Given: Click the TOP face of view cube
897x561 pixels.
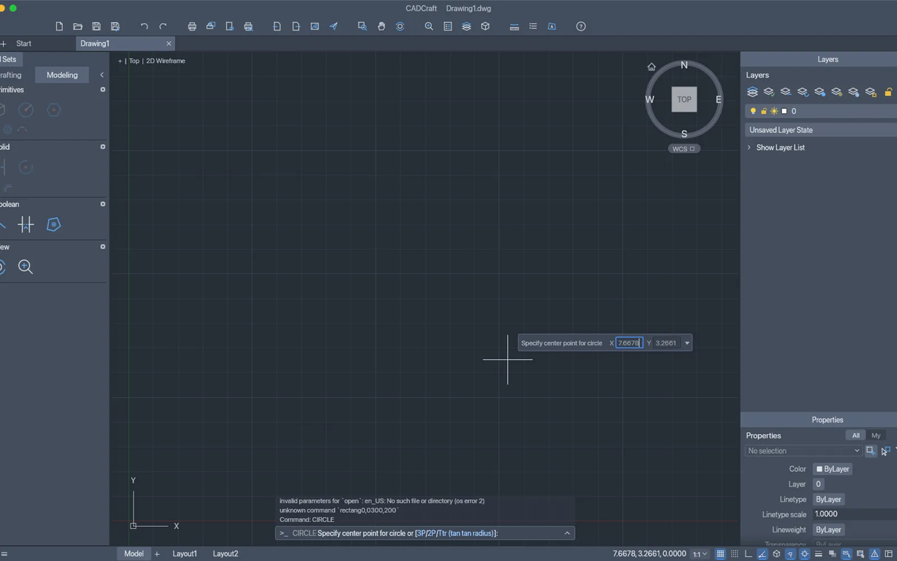Looking at the screenshot, I should pos(684,99).
